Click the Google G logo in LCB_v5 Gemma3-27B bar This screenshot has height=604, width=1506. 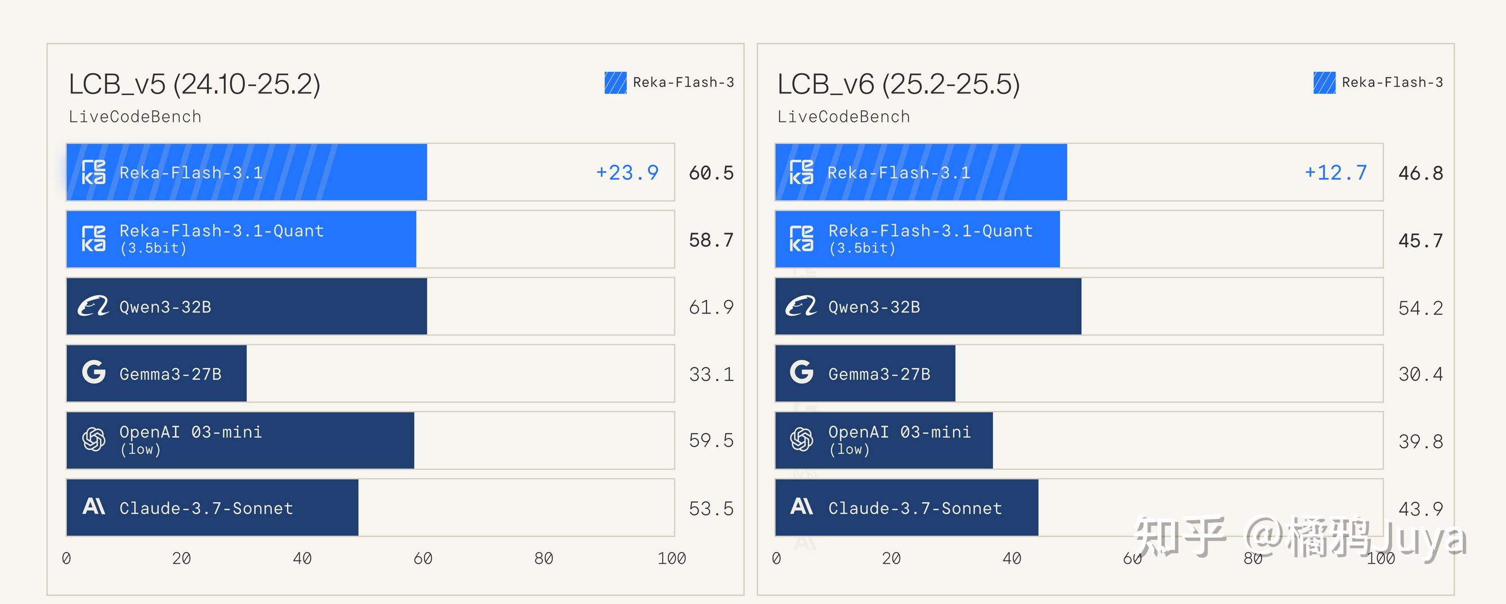[93, 373]
